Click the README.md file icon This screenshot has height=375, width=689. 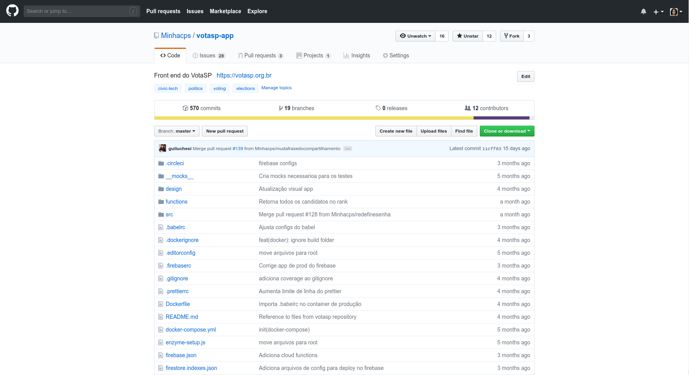(x=161, y=317)
